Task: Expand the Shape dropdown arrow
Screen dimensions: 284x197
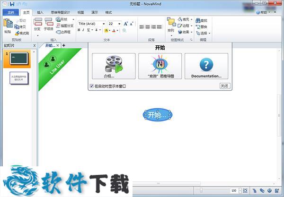Action: (x=73, y=19)
